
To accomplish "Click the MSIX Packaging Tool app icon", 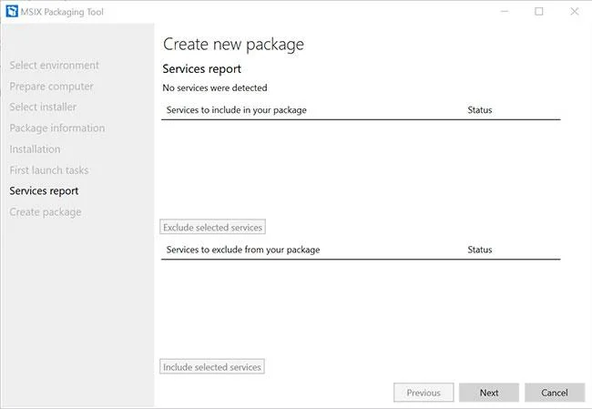I will point(12,11).
